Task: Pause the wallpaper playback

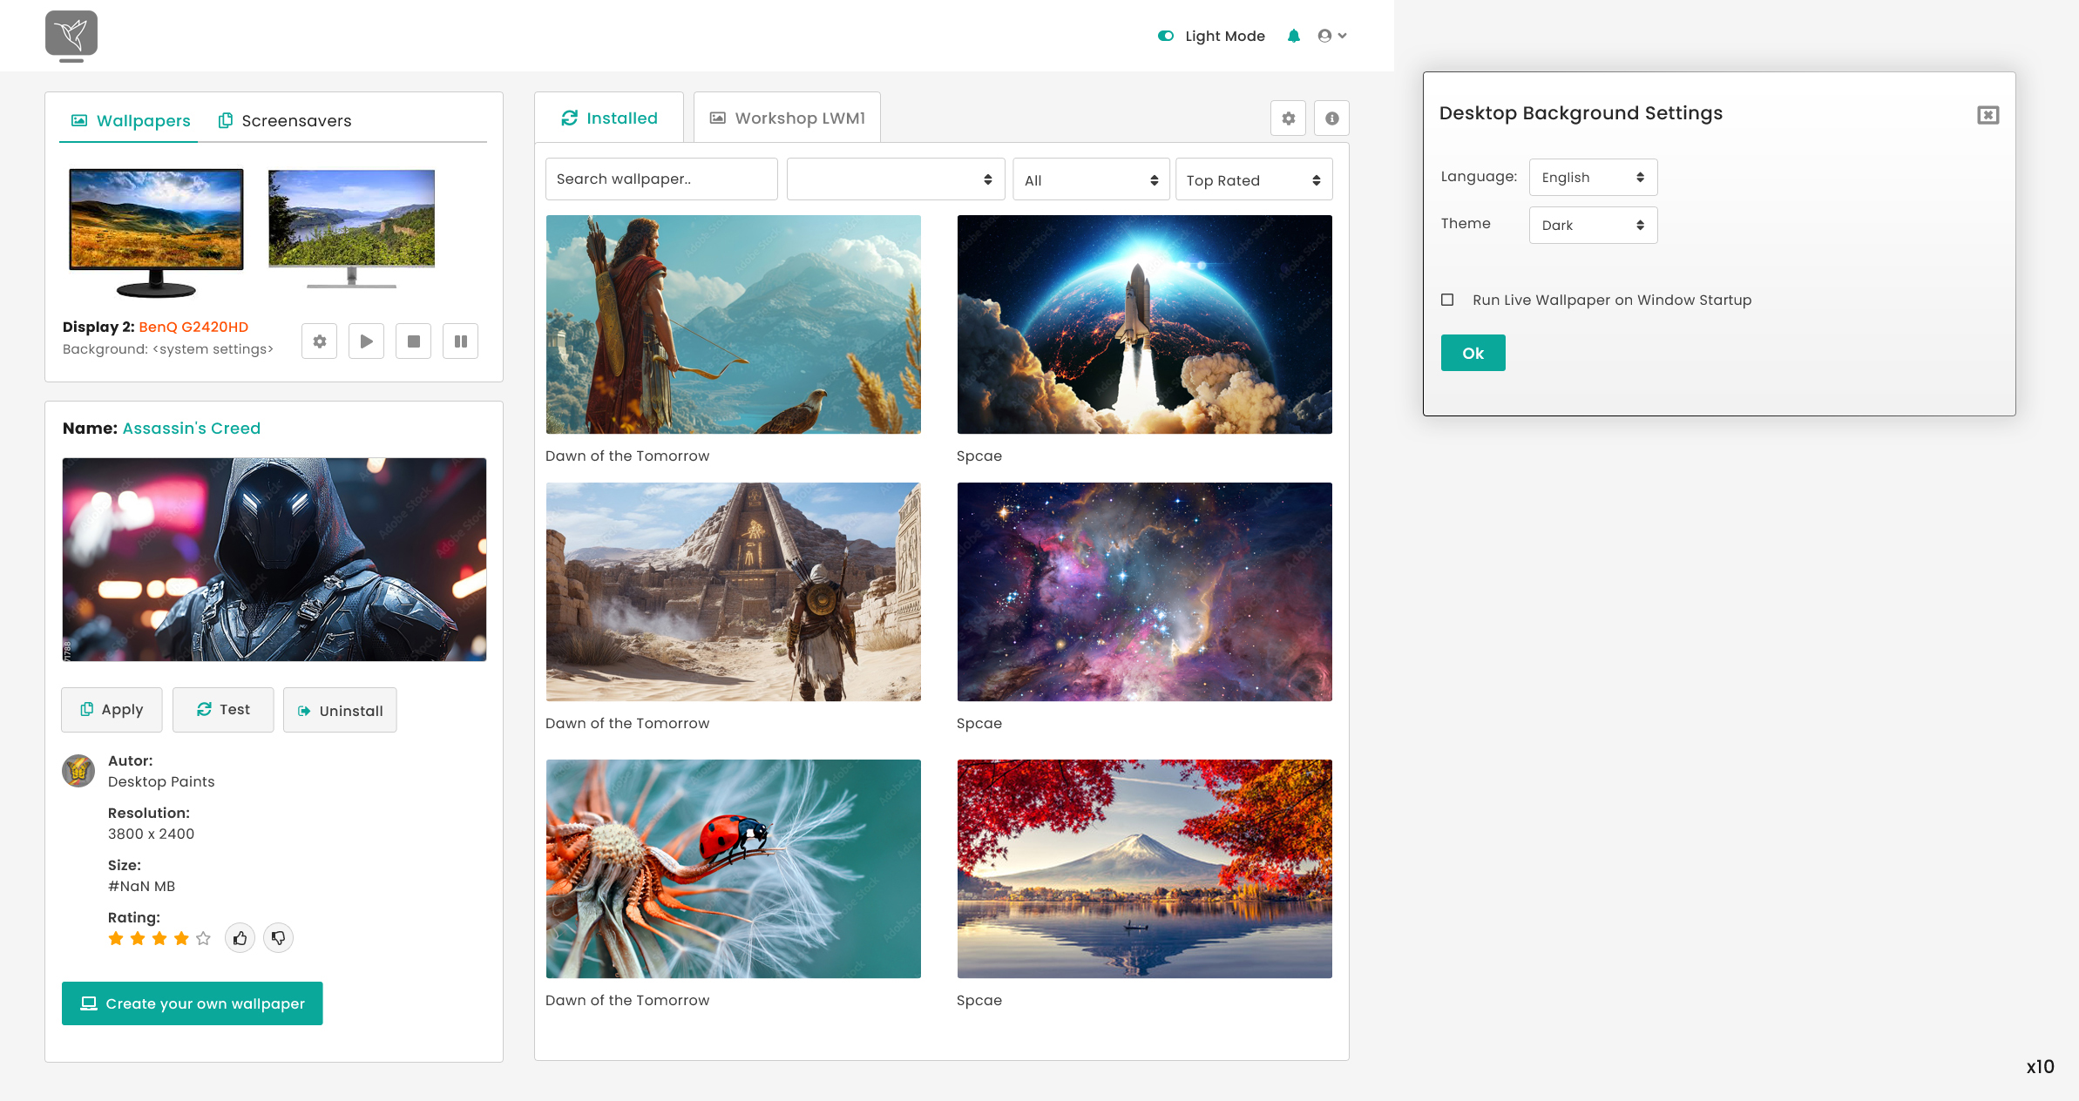Action: (461, 341)
